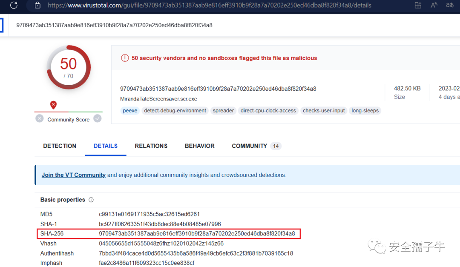The height and width of the screenshot is (267, 460).
Task: Click the 50 / 70 detection score gauge
Action: click(69, 67)
